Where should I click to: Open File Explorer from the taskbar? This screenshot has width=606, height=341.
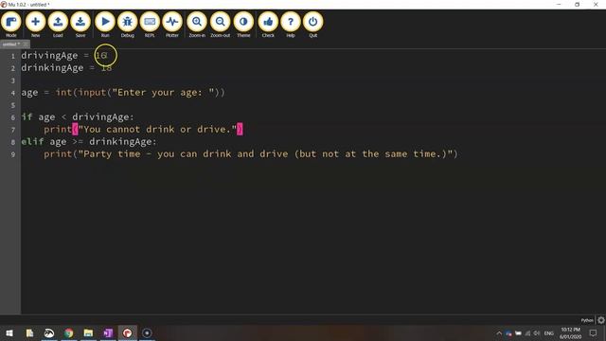pyautogui.click(x=88, y=332)
